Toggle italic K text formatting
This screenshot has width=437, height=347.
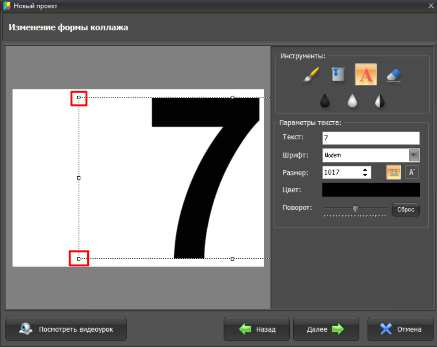point(412,172)
